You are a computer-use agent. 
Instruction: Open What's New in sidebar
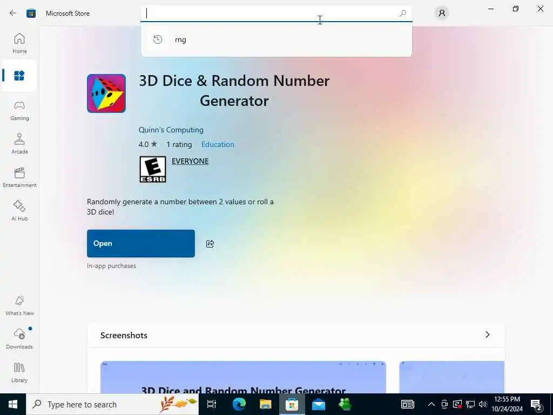point(19,306)
